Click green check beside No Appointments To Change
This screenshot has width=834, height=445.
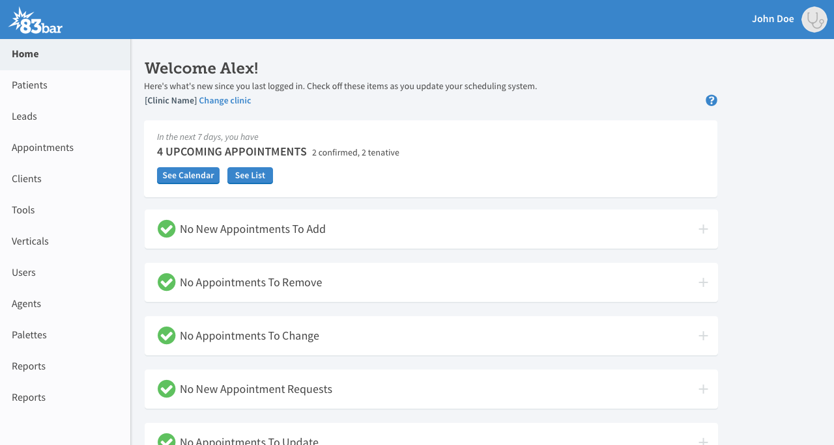[x=167, y=336]
